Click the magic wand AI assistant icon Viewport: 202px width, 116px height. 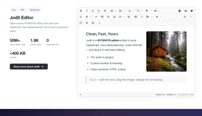[120, 17]
